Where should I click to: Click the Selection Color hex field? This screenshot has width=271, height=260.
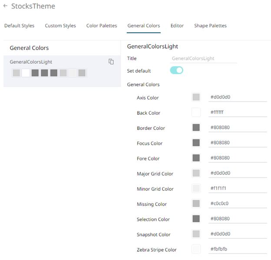(237, 219)
